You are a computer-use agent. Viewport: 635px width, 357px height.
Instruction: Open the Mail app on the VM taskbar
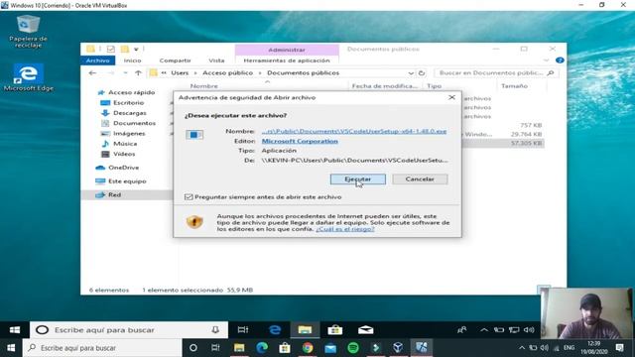(x=365, y=330)
